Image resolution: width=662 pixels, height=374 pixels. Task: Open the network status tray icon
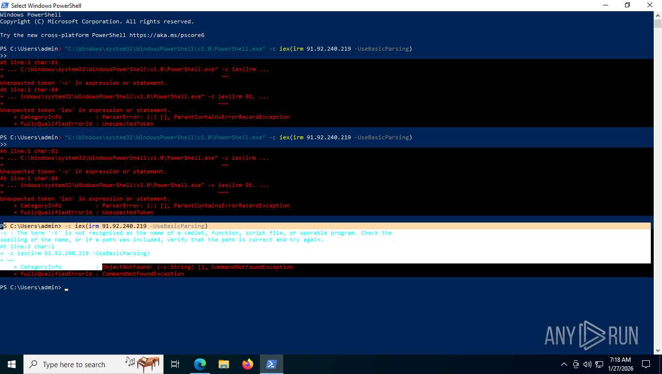599,364
